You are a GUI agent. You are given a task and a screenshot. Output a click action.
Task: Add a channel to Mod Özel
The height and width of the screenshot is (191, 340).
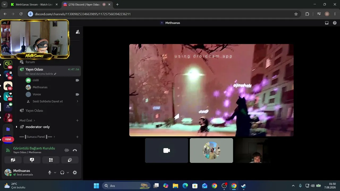tap(77, 120)
